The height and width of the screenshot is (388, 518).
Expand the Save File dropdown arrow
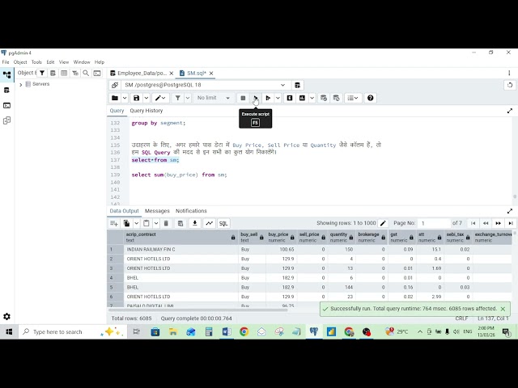146,98
